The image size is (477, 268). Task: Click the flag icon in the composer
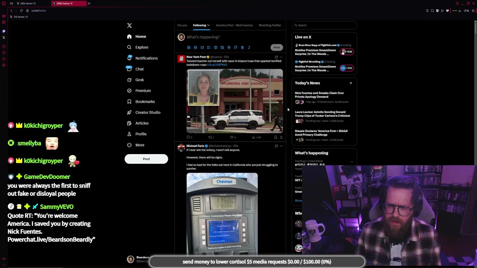click(x=236, y=48)
